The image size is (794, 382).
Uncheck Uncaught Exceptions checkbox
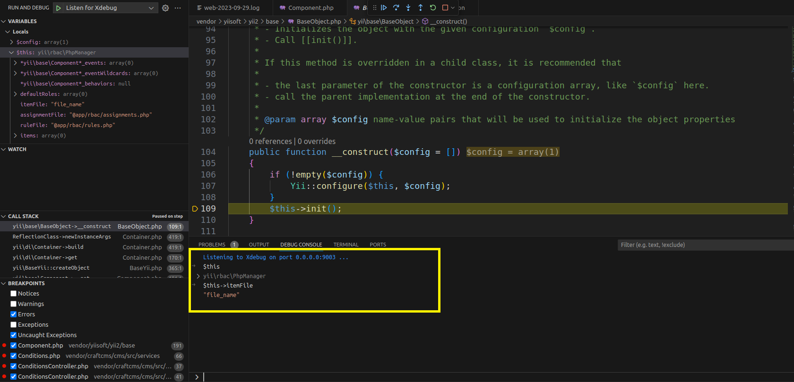pos(14,335)
